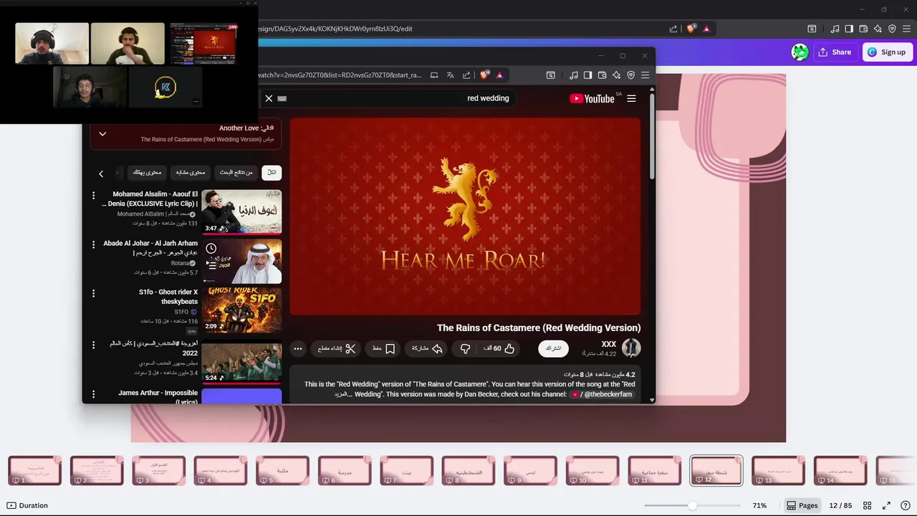Select the محتوى مشابه filter chip
917x516 pixels.
coord(191,173)
